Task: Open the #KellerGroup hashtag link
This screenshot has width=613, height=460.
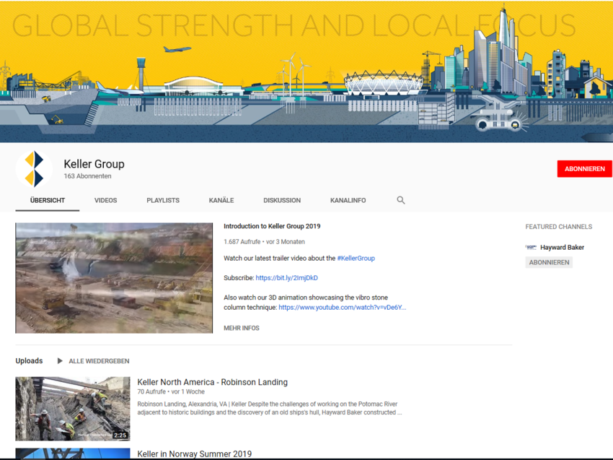Action: point(356,259)
